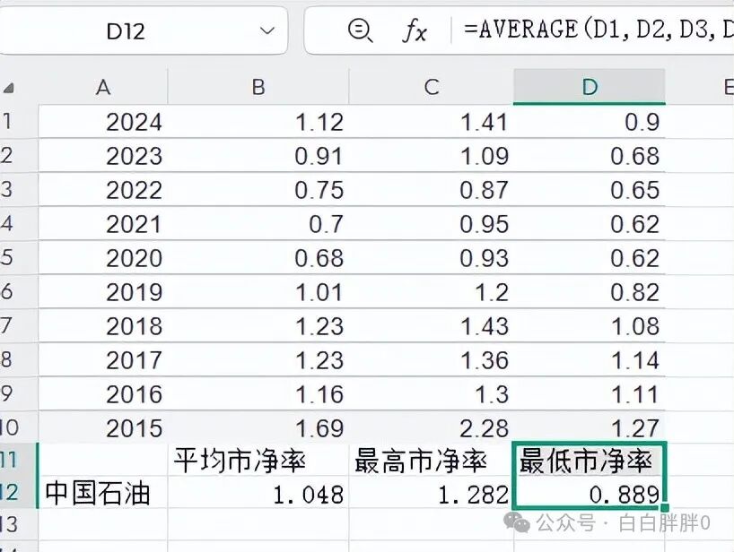The image size is (734, 552).
Task: Select cell with year 2021
Action: pyautogui.click(x=103, y=224)
